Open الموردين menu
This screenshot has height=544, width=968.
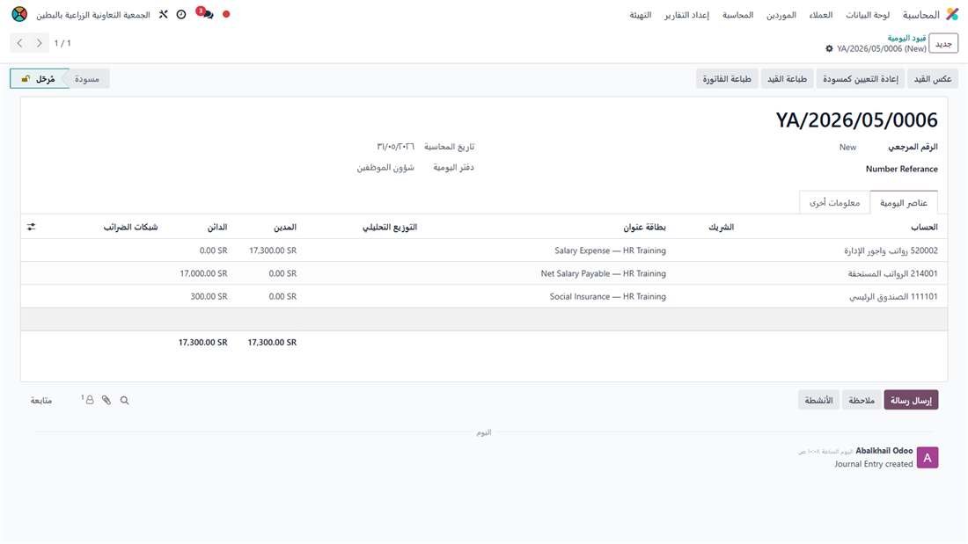(x=781, y=15)
